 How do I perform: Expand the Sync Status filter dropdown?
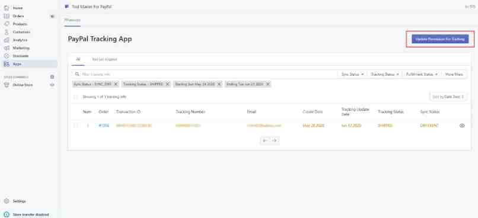click(352, 74)
